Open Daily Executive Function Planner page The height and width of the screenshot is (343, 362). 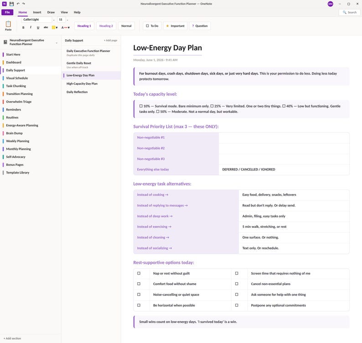pyautogui.click(x=91, y=53)
